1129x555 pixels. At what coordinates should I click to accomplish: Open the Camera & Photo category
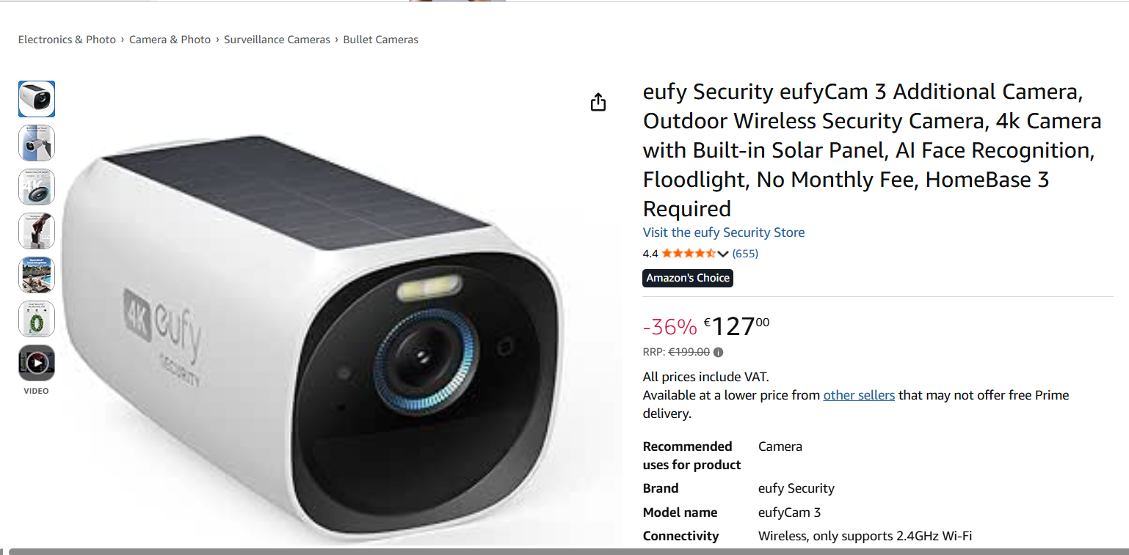[170, 39]
